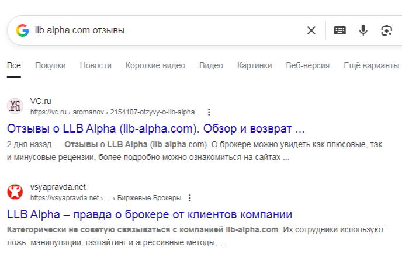Open 'LLB Alpha – правда о брокере' link
The image size is (402, 261).
point(150,214)
